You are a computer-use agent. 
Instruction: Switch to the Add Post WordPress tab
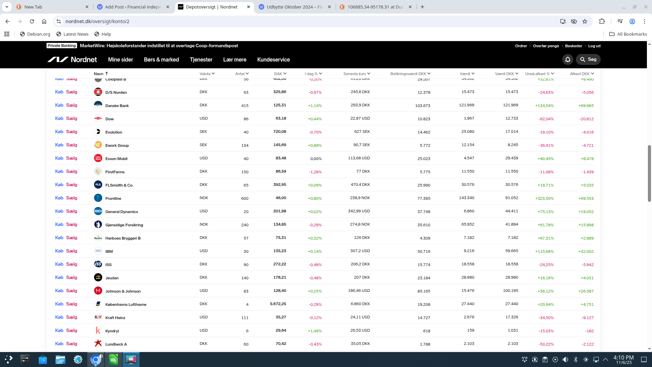click(x=133, y=7)
